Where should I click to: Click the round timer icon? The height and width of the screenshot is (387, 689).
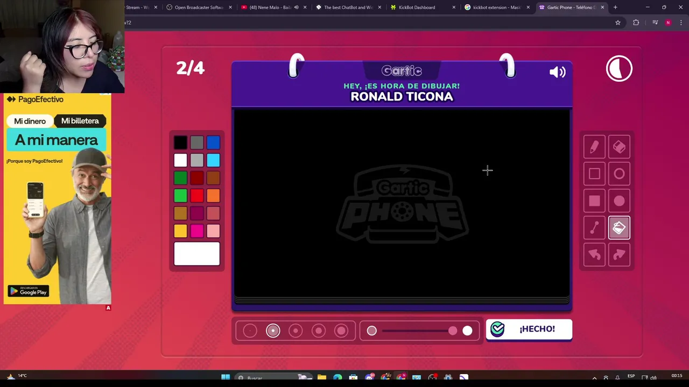pyautogui.click(x=619, y=68)
